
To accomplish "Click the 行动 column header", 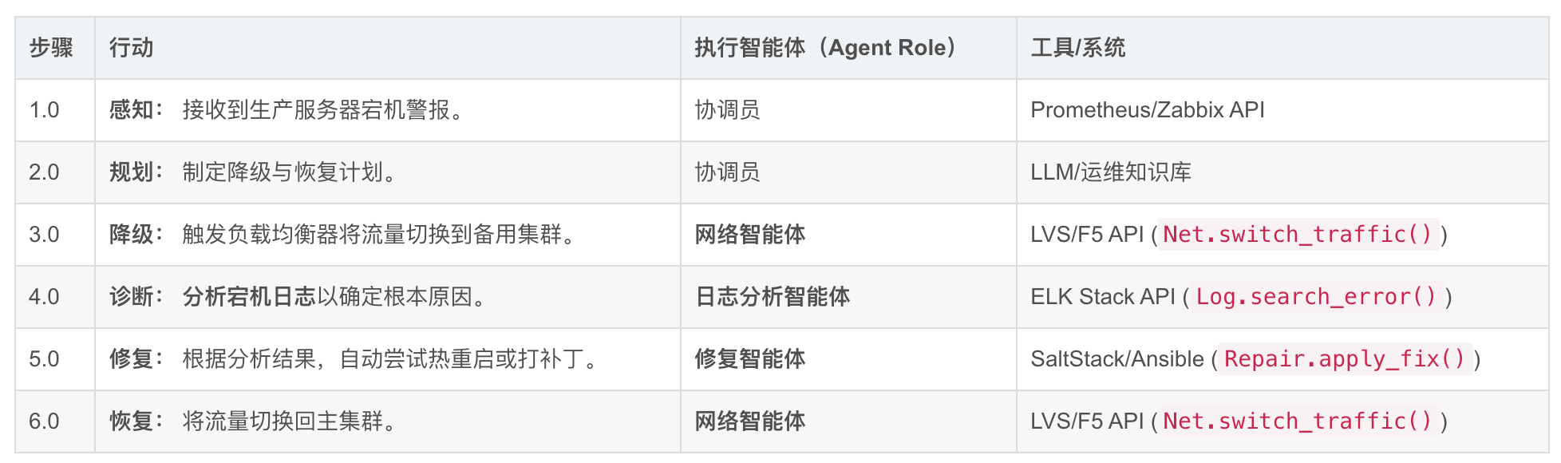I will (131, 48).
